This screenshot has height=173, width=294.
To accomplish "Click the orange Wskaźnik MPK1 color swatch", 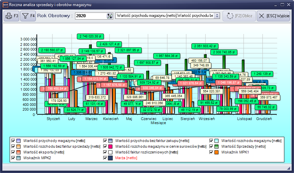I will (x=217, y=152).
